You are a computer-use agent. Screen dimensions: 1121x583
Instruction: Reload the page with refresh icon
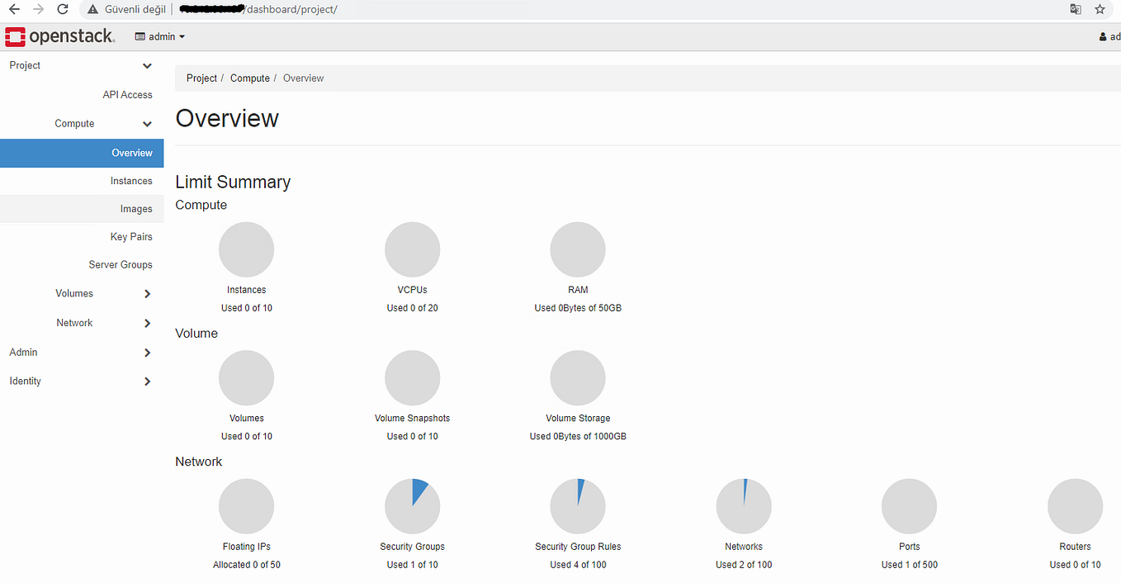point(62,9)
